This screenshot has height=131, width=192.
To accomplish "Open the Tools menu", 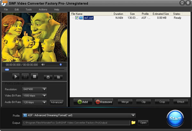I will pos(29,10).
